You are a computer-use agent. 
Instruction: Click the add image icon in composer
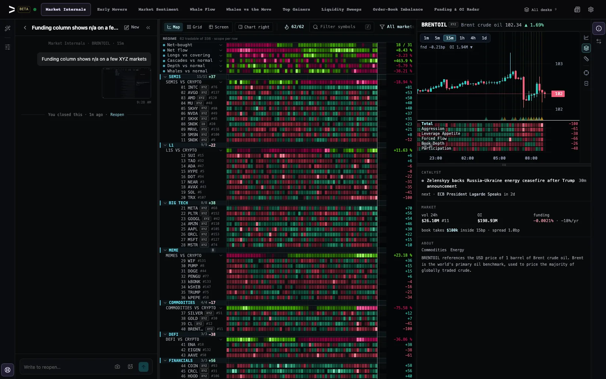(130, 366)
